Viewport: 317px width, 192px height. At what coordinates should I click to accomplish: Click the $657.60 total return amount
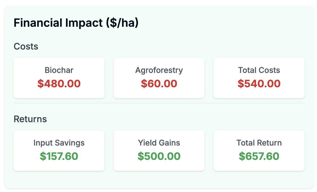259,156
